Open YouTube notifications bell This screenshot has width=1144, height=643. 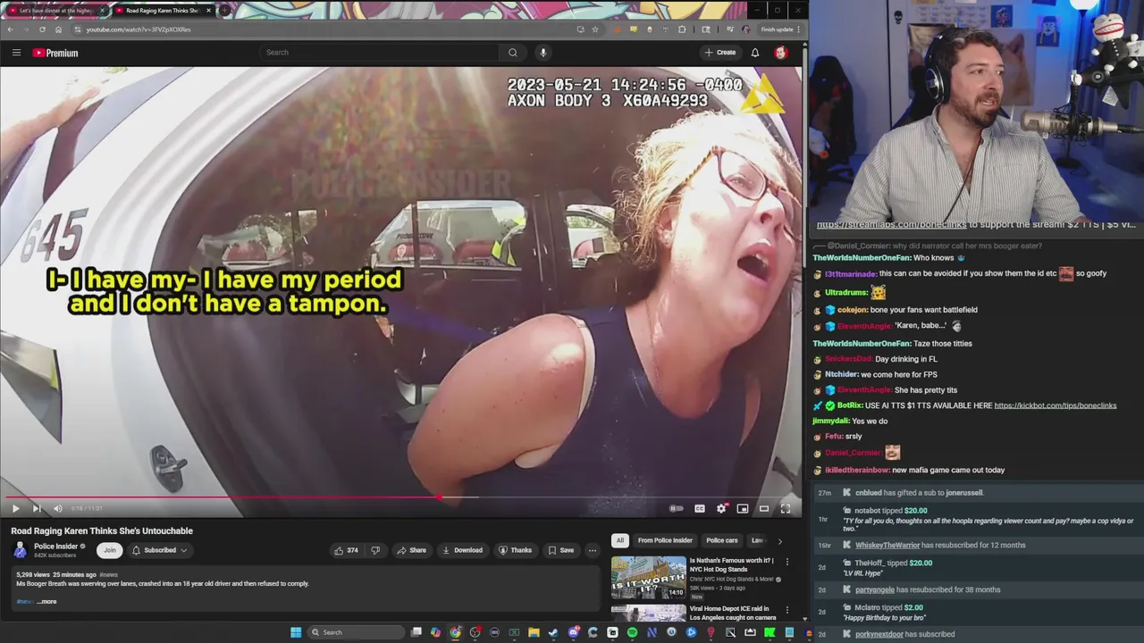coord(755,53)
